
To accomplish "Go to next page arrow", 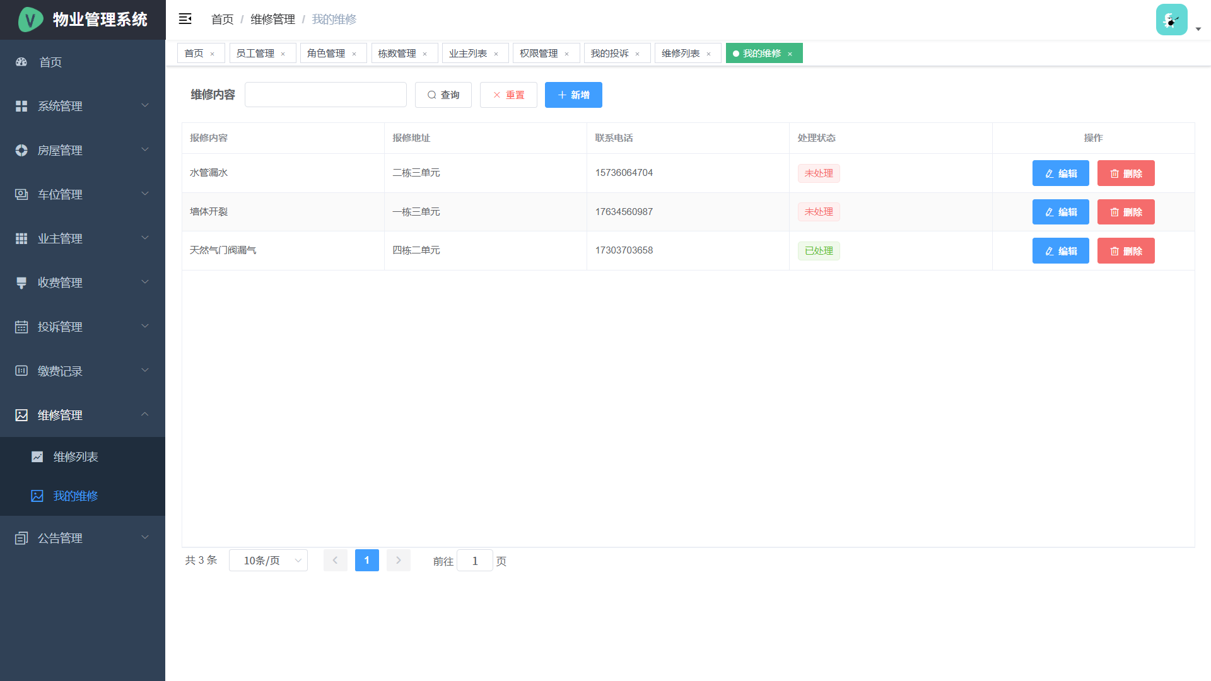I will [x=398, y=561].
